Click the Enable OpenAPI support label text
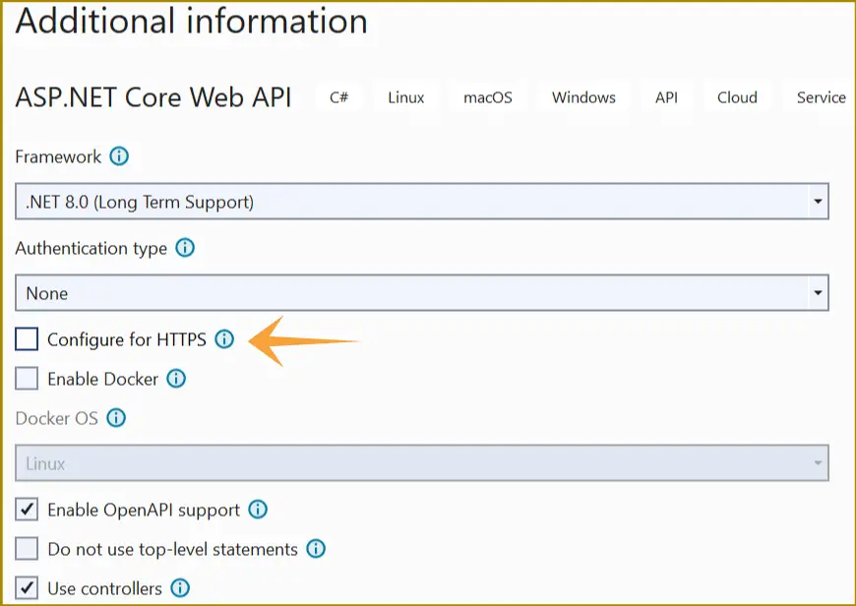This screenshot has width=856, height=606. [x=144, y=510]
